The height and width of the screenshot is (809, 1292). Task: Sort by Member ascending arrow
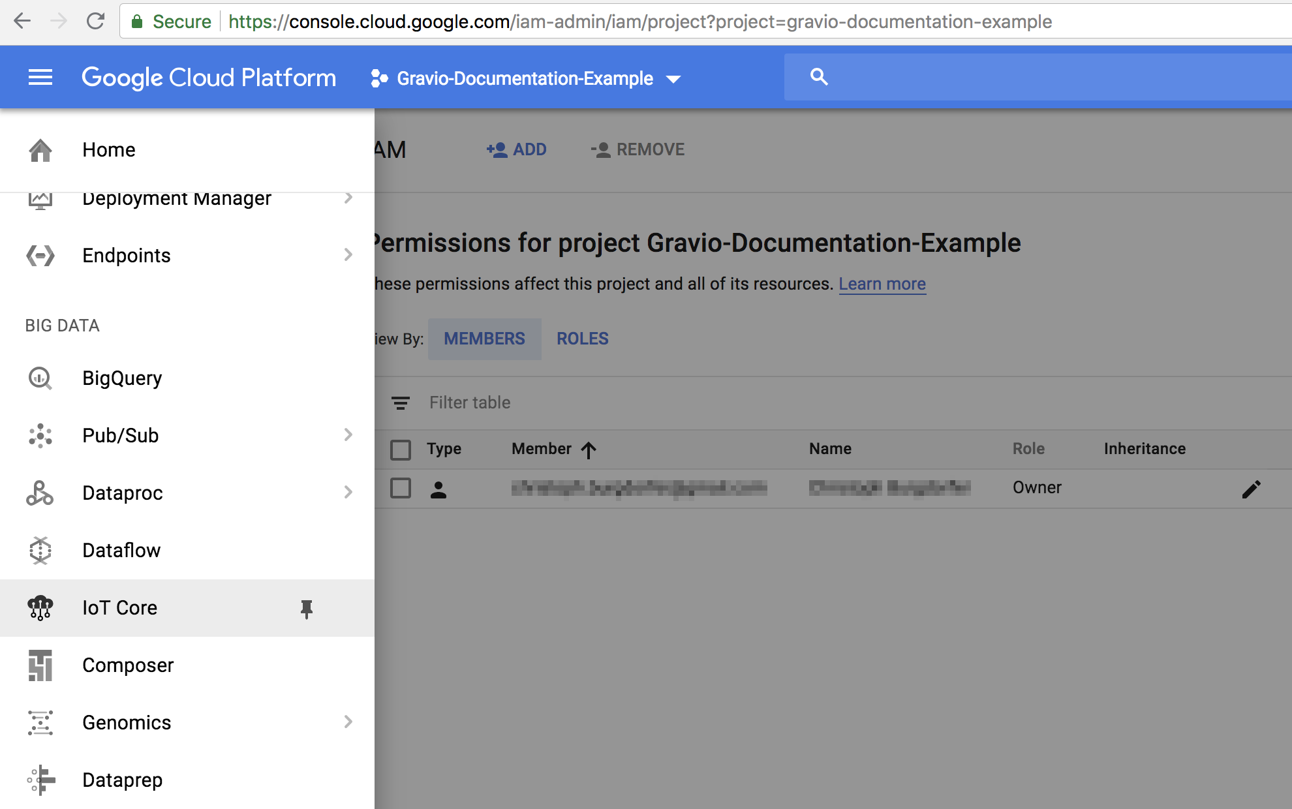[x=589, y=450]
